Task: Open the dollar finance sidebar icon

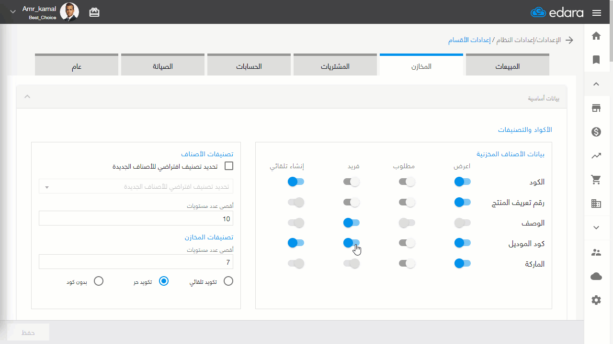Action: (x=596, y=132)
